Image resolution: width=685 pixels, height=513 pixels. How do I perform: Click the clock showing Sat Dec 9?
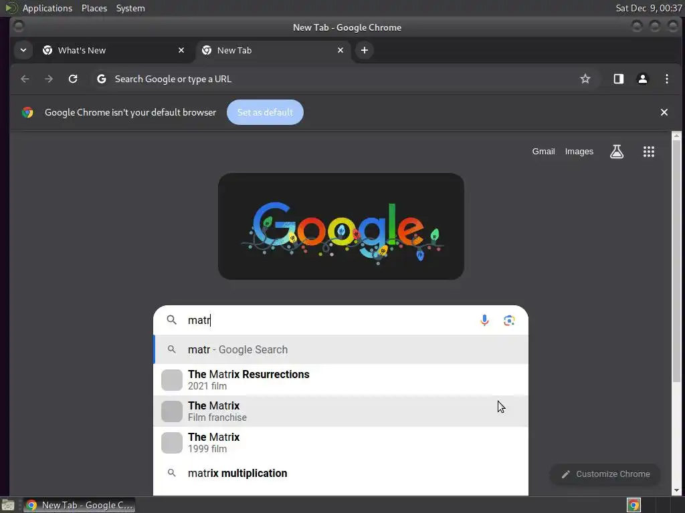[648, 8]
